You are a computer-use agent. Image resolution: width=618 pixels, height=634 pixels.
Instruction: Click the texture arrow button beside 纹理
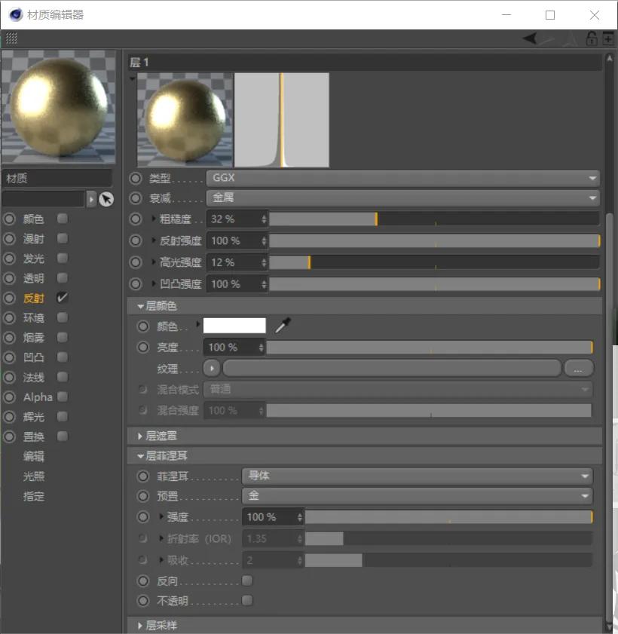coord(212,369)
